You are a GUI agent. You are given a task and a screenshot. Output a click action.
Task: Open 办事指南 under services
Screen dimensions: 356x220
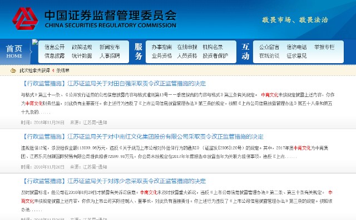click(162, 47)
